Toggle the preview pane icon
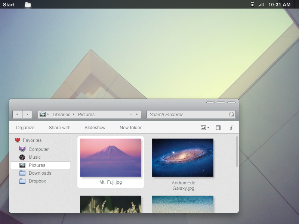The height and width of the screenshot is (224, 299). (218, 128)
